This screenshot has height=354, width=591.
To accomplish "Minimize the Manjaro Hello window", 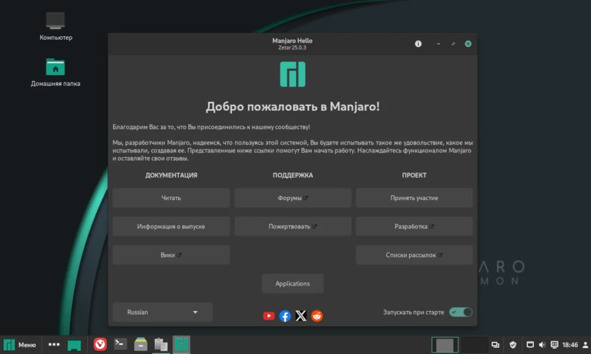I will pos(439,44).
